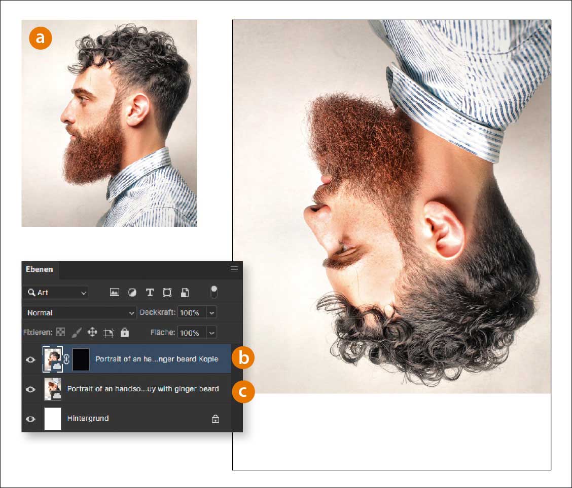Select the ginger beard layer thumbnail
The image size is (572, 488).
click(53, 389)
